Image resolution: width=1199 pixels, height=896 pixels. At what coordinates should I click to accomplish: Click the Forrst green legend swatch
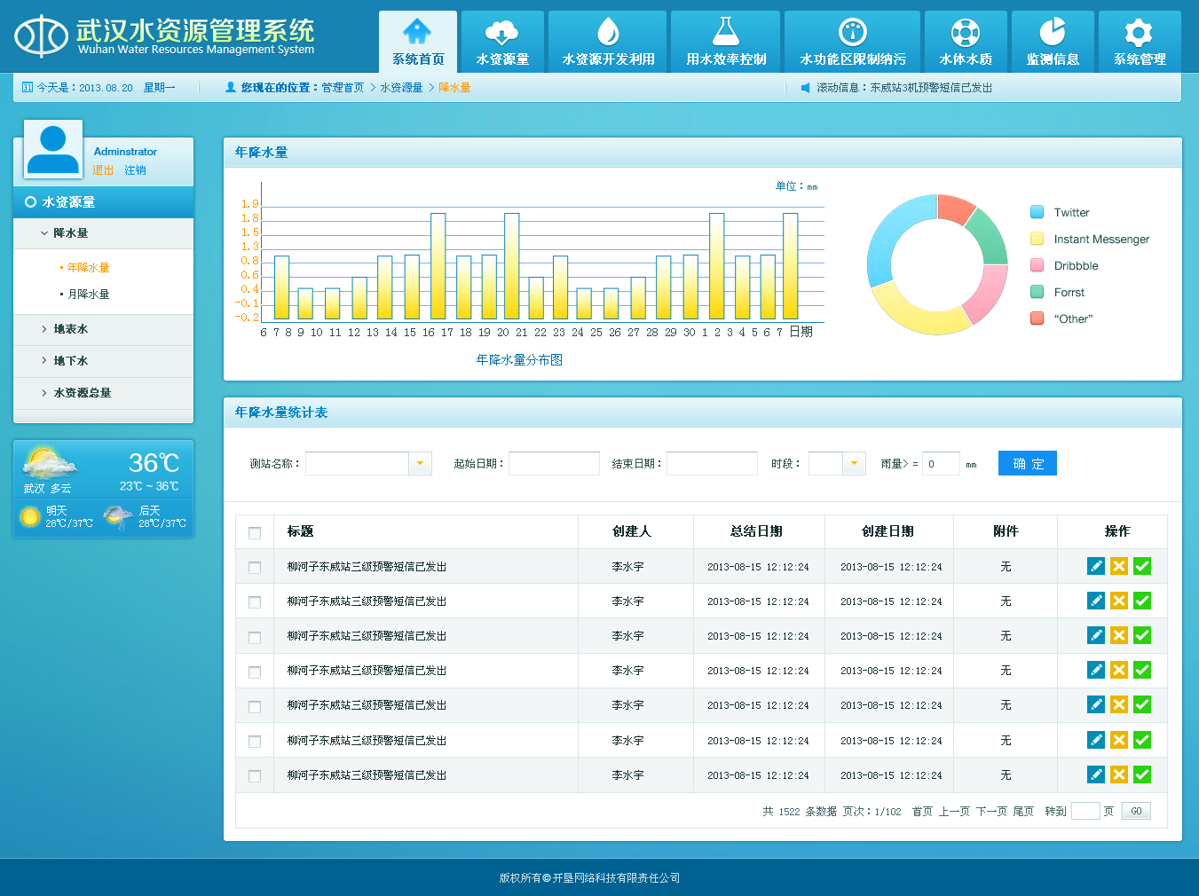(x=1037, y=292)
